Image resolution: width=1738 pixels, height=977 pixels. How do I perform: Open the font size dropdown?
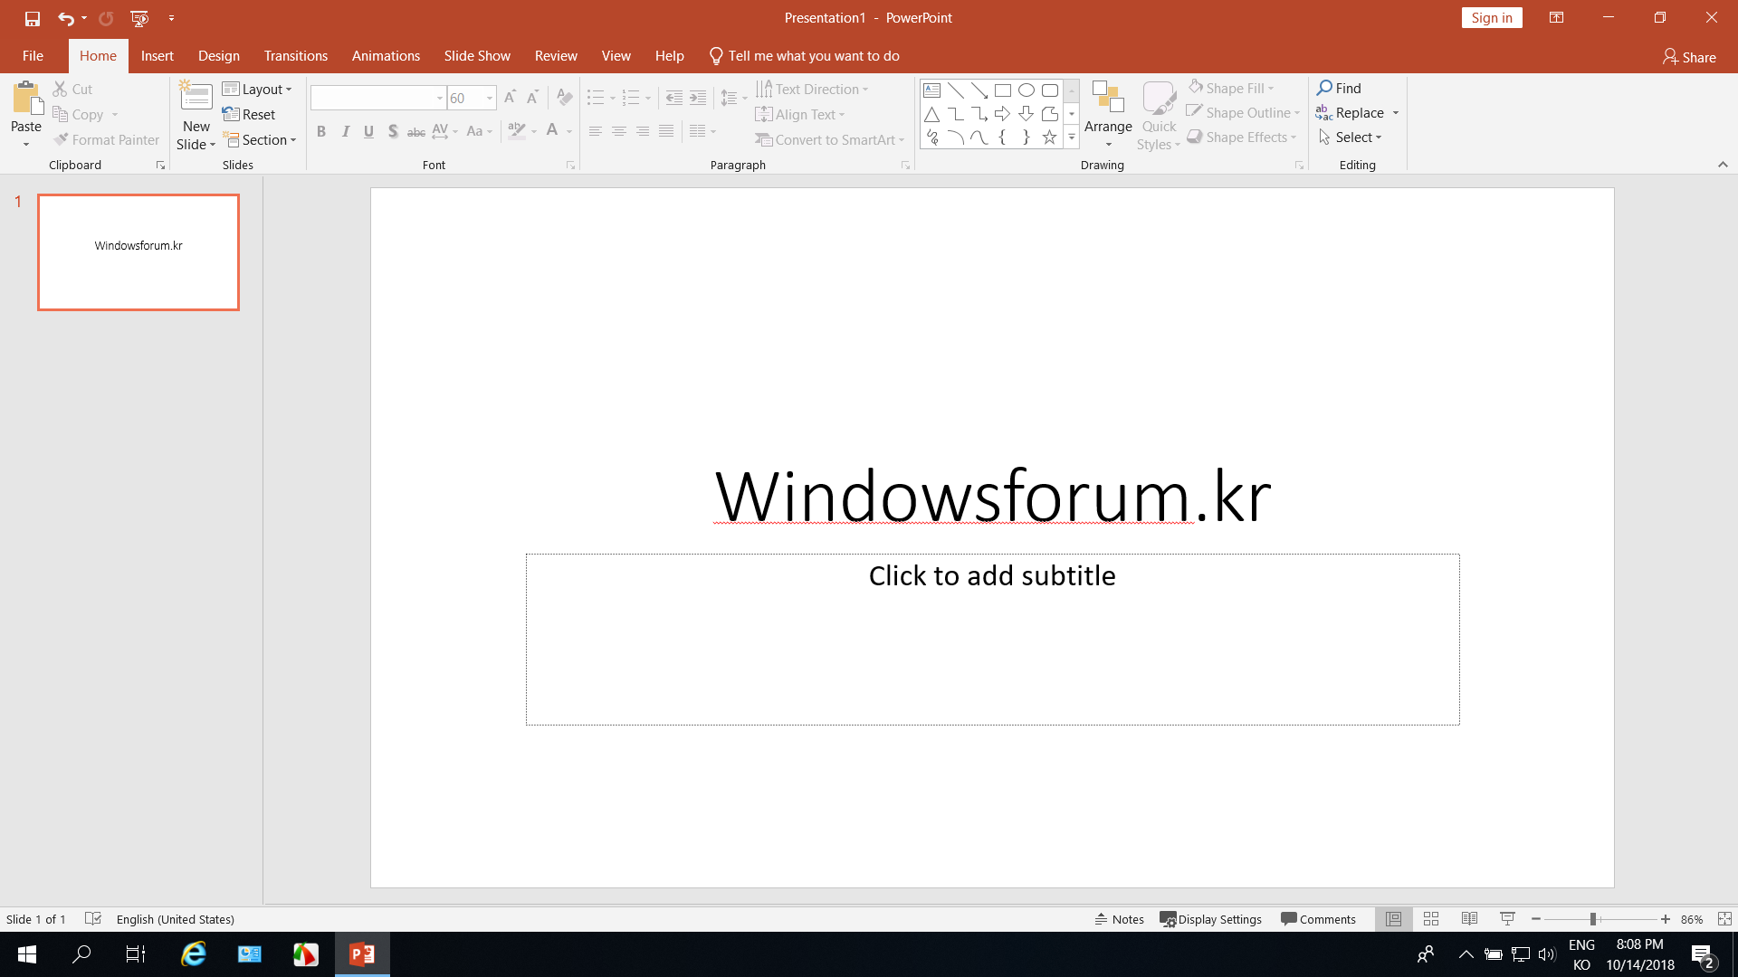tap(490, 98)
